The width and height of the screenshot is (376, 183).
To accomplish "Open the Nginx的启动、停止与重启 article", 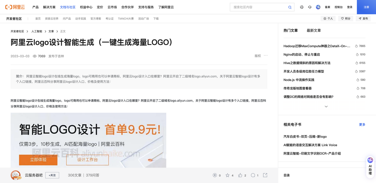I will (x=302, y=54).
